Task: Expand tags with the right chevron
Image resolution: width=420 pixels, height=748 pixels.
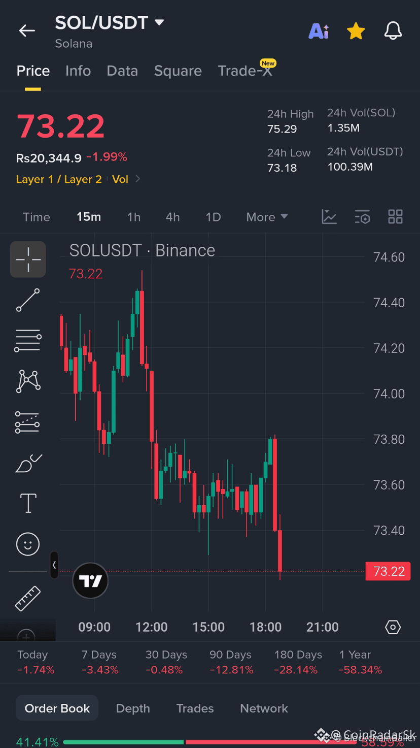Action: 137,179
